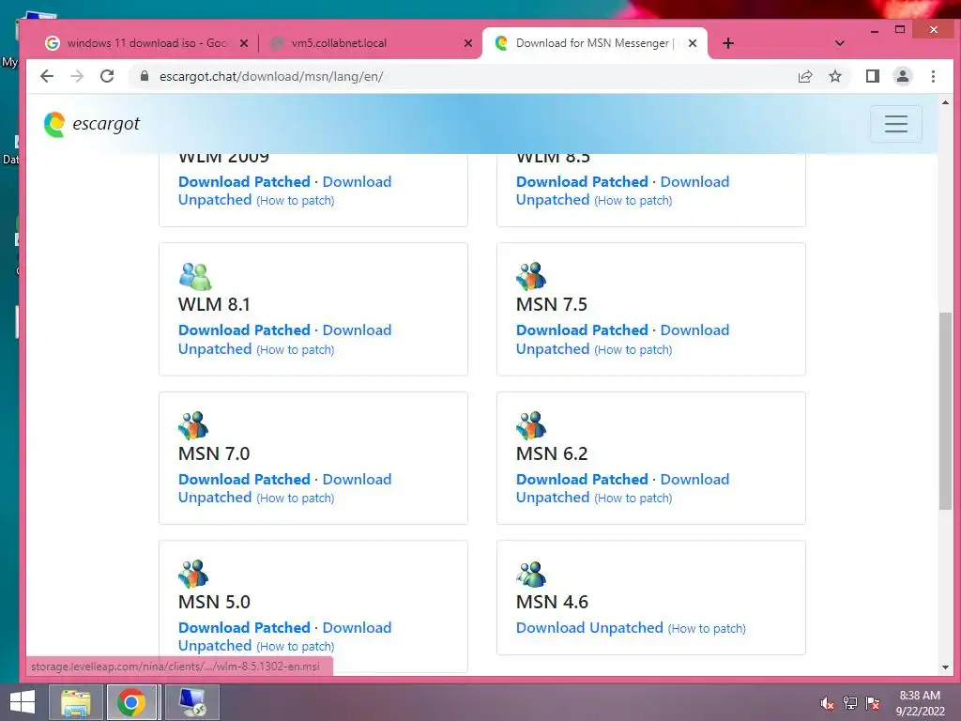Image resolution: width=961 pixels, height=721 pixels.
Task: Open the remote desktop taskbar icon
Action: [x=191, y=702]
